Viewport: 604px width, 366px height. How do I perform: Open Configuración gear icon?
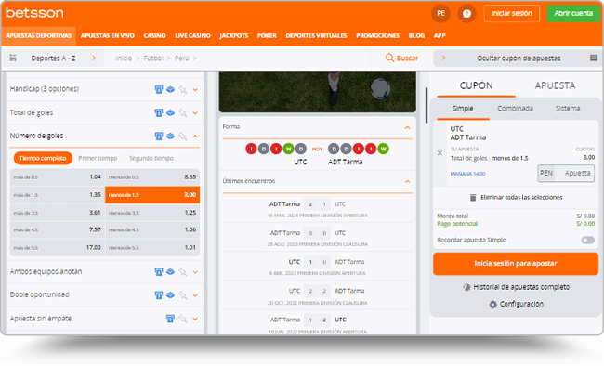[493, 305]
